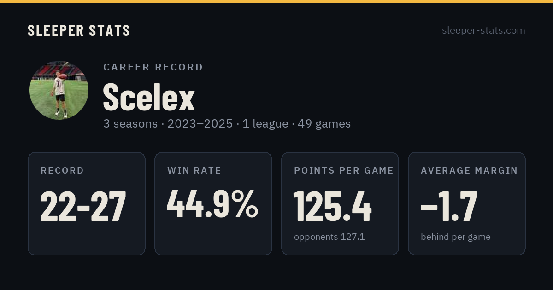Open the AVERAGE MARGIN stat card
The height and width of the screenshot is (290, 553).
click(x=467, y=203)
